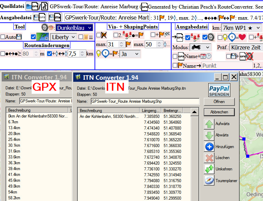
Task: Enable the Auto save checkbox
Action: coord(3,37)
